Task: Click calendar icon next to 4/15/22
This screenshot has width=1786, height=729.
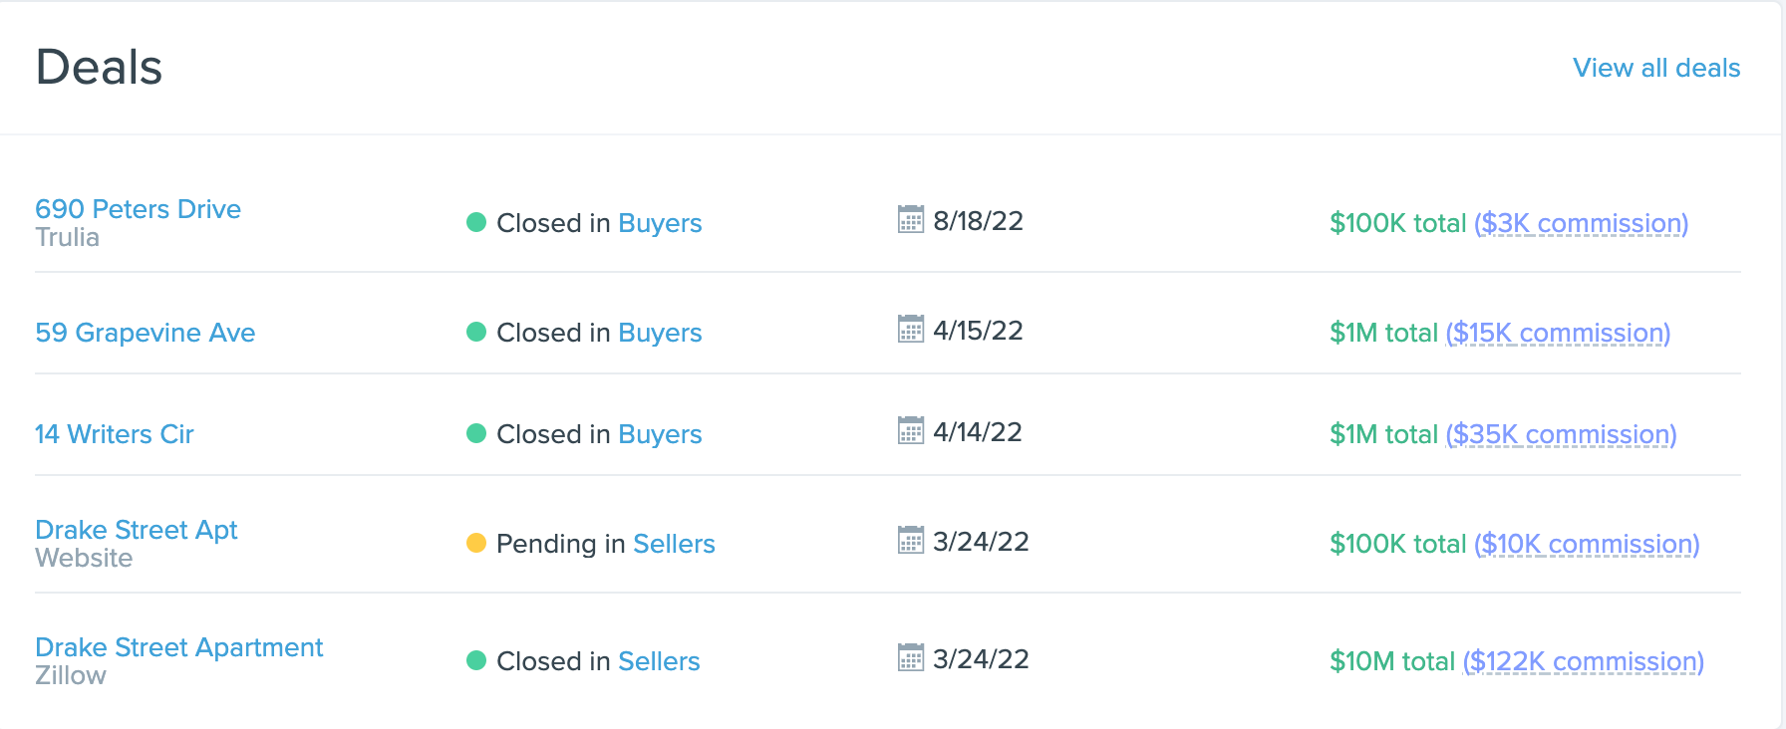Action: (x=911, y=329)
